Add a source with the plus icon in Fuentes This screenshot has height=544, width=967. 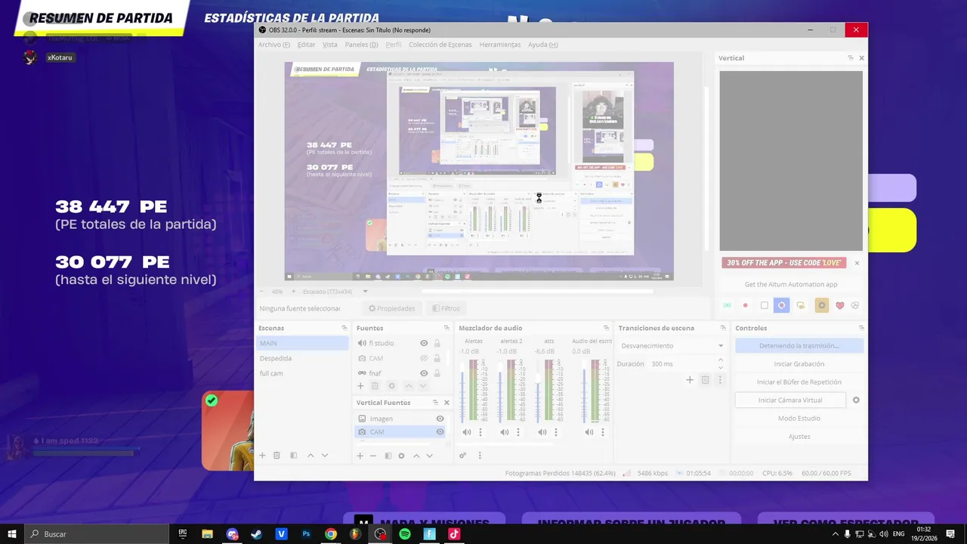360,386
